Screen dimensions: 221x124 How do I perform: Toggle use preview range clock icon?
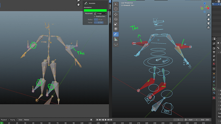186,120
